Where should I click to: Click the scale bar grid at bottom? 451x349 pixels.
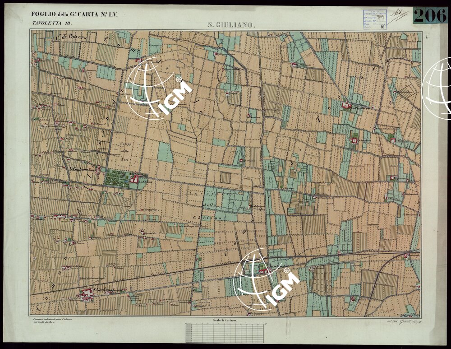[x=225, y=333]
